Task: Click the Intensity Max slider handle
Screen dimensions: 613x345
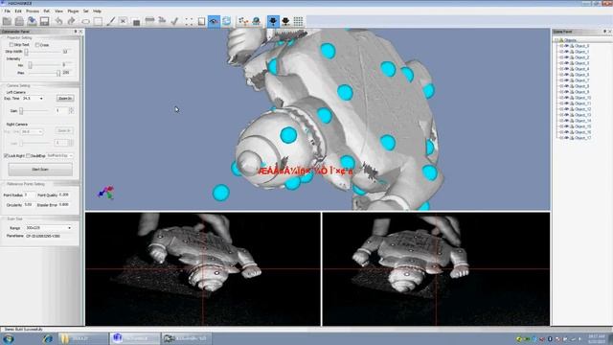Action: (x=58, y=73)
